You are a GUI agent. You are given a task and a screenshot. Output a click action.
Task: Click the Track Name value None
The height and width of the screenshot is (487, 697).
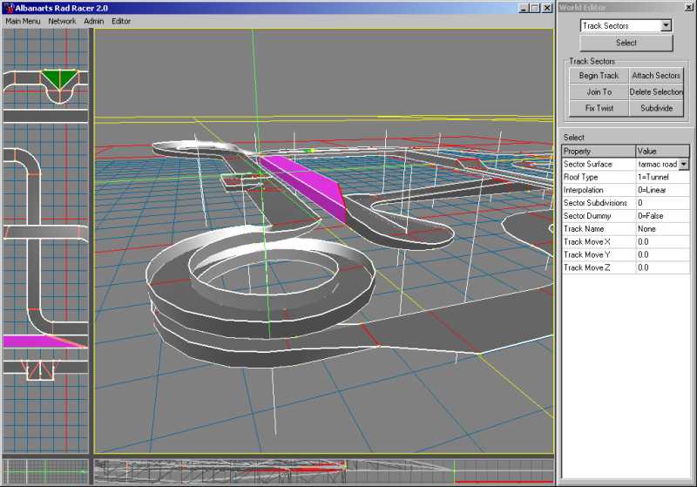662,229
